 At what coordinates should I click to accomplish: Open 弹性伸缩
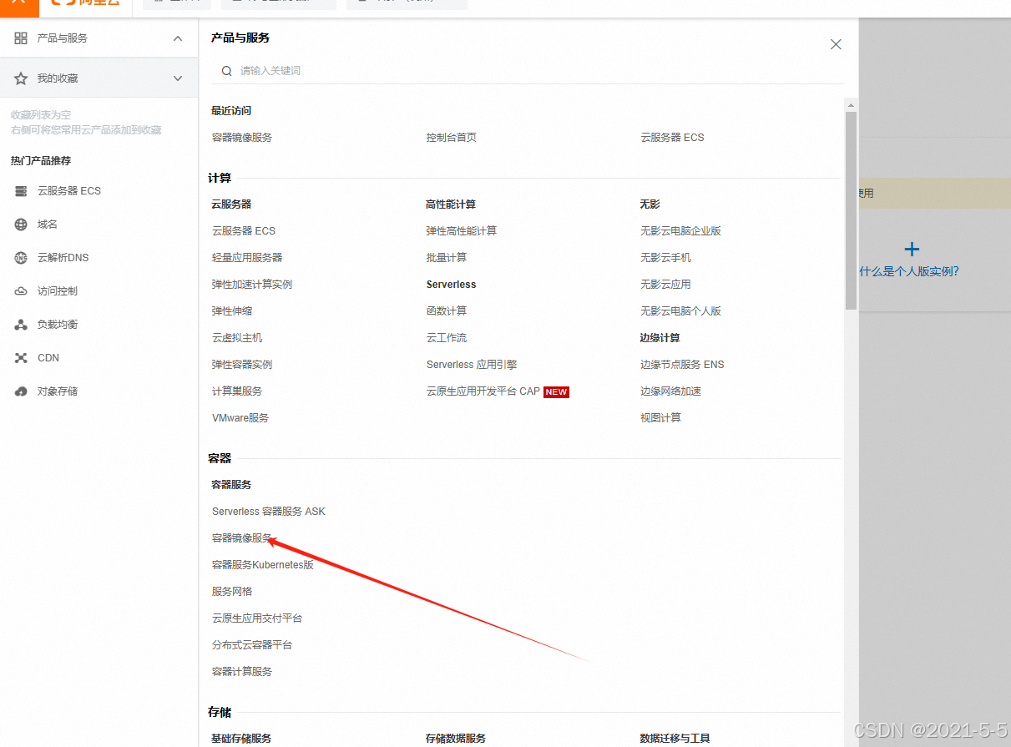tap(232, 311)
